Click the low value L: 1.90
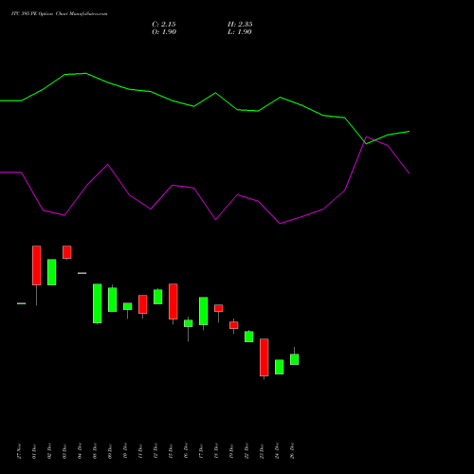Screen dimensions: 474x474 click(240, 32)
